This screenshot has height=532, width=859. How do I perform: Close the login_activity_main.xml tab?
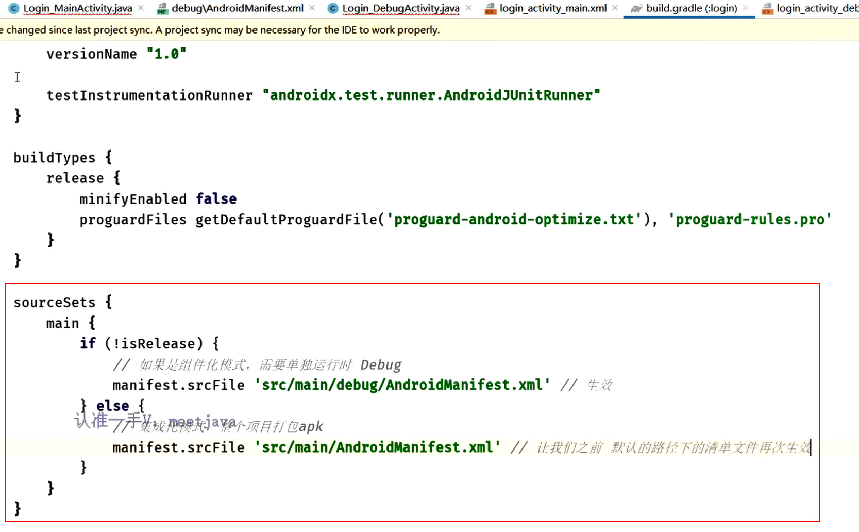[615, 8]
